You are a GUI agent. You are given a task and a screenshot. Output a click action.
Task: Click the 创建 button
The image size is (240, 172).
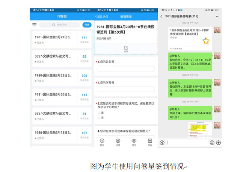pyautogui.click(x=86, y=25)
